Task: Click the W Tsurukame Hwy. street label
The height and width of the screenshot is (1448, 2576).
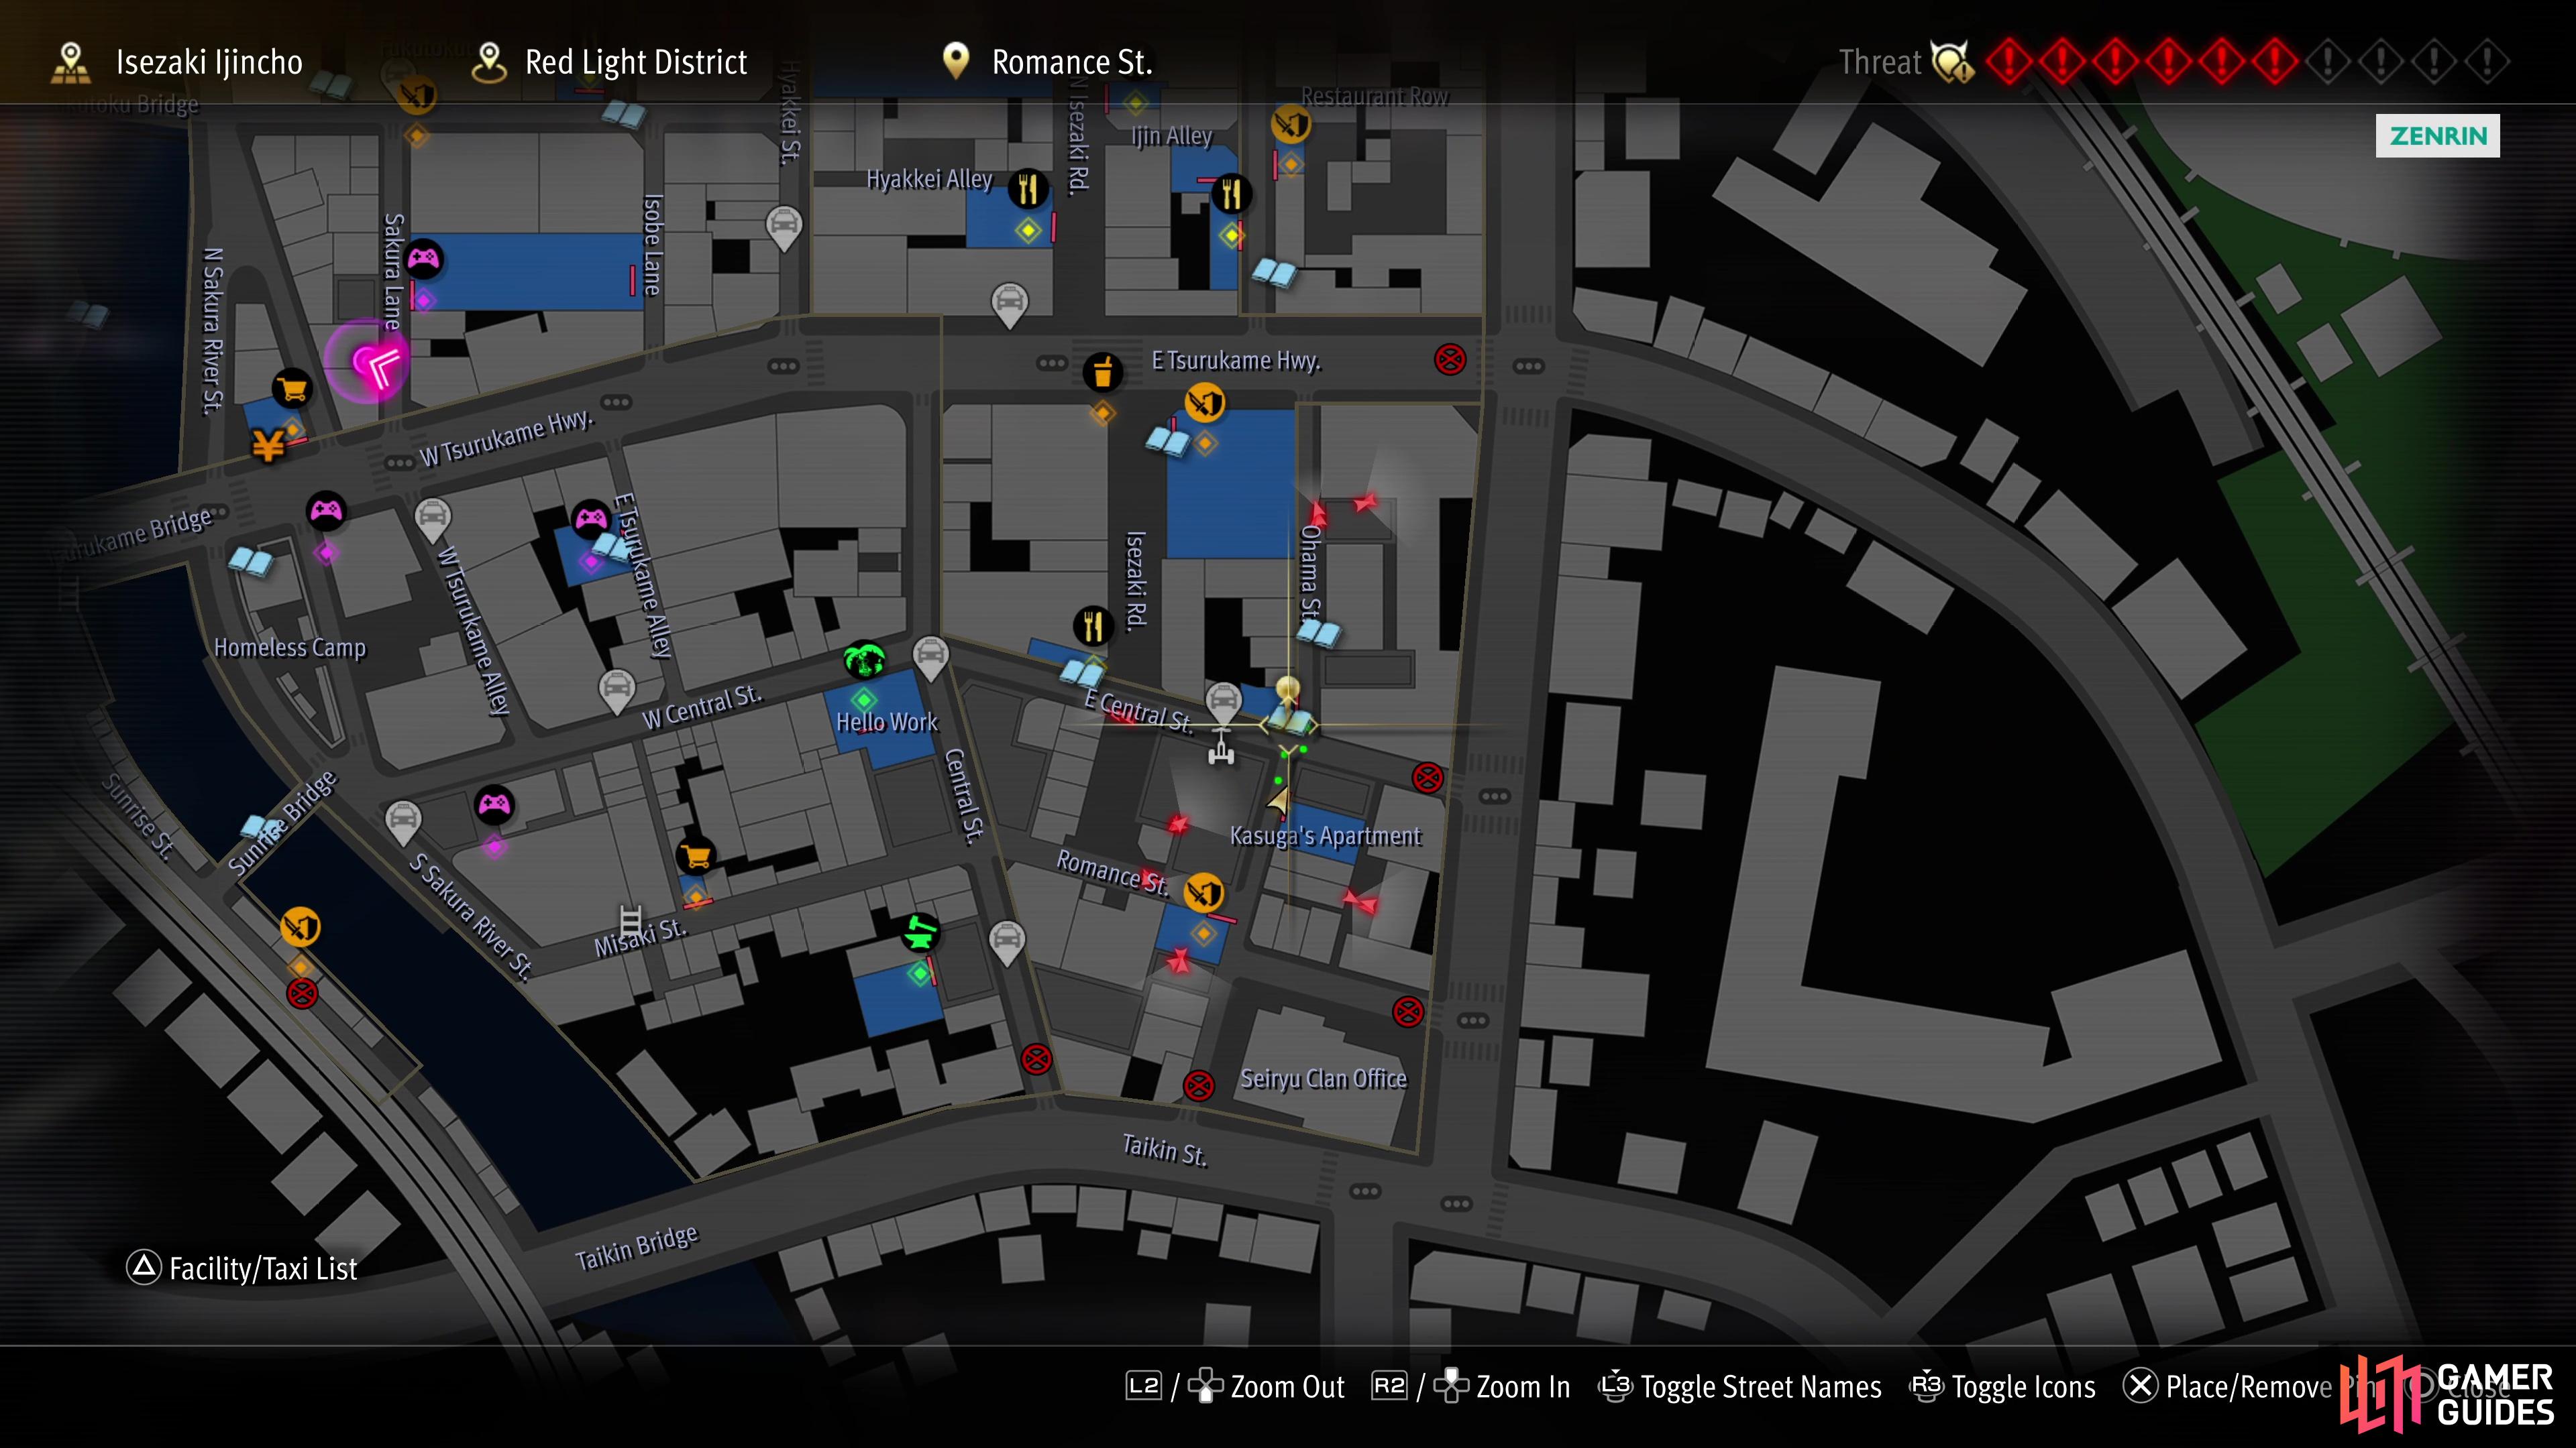Action: coord(506,438)
